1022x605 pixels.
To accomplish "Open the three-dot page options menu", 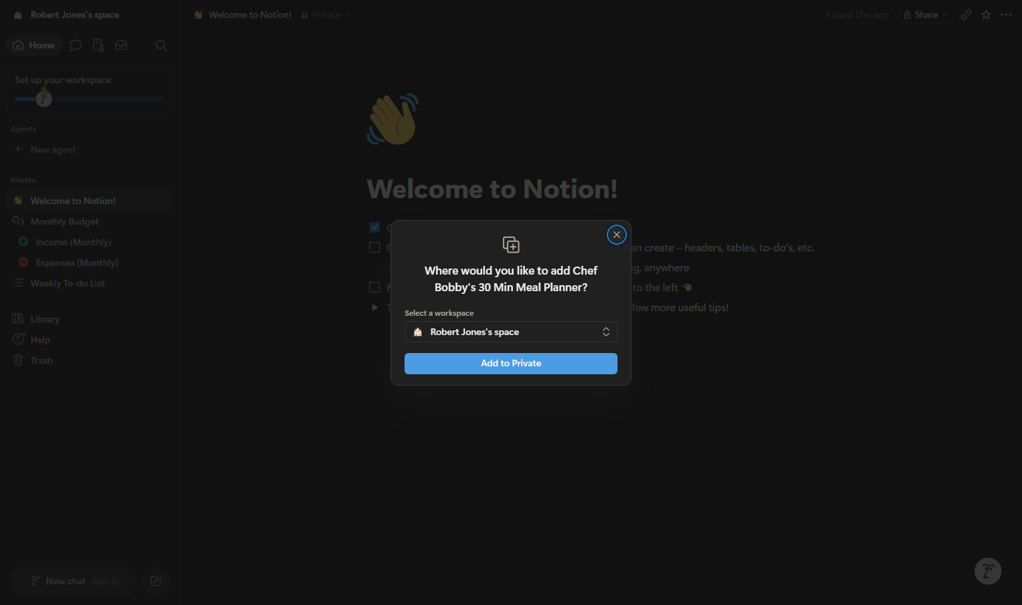I will [1006, 15].
